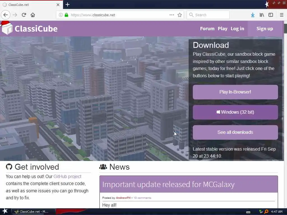Download the Windows (32 bit) client
Image resolution: width=287 pixels, height=215 pixels.
pyautogui.click(x=235, y=112)
